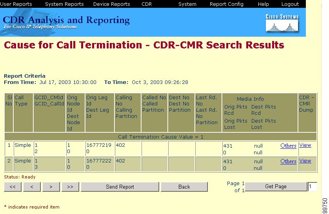Log out using Logout

(x=290, y=4)
